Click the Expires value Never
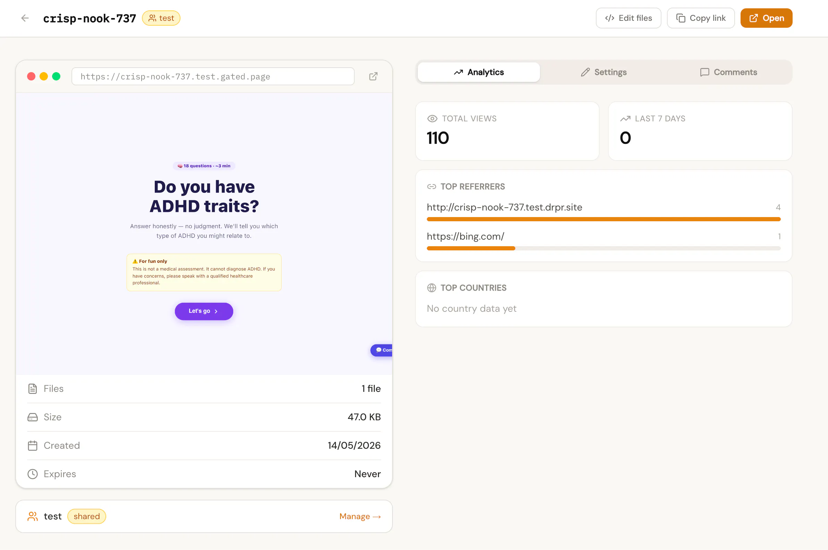Viewport: 828px width, 550px height. [367, 474]
